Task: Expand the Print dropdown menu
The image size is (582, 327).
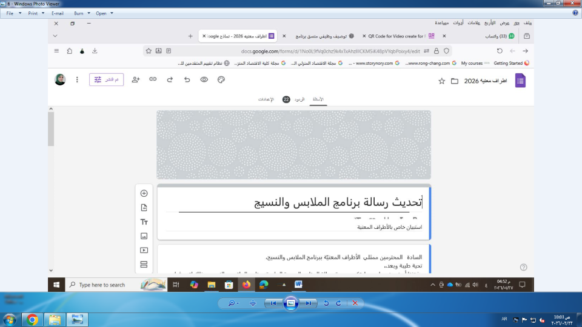Action: (36, 13)
